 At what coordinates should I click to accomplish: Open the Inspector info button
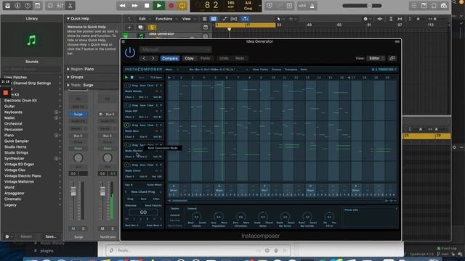tap(17, 6)
